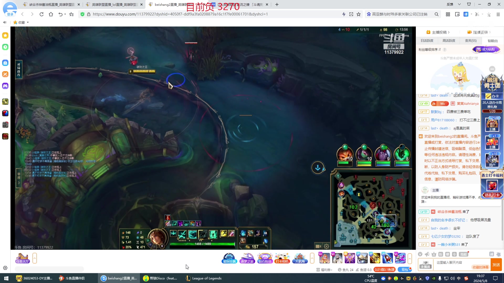Switch to the 周活跃度 tab
Viewport: 504px width, 283px height.
[449, 41]
